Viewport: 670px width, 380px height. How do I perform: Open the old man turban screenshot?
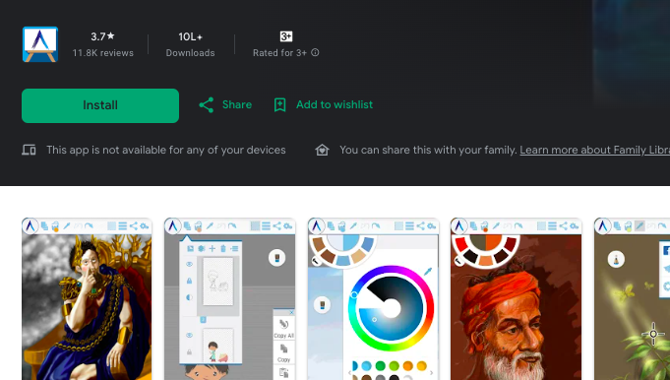click(x=517, y=299)
